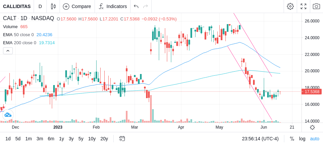Image resolution: width=323 pixels, height=145 pixels.
Task: Redo the chart action
Action: click(146, 6)
